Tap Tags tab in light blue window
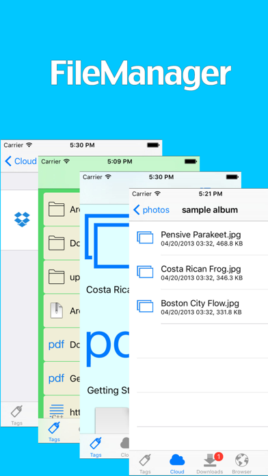The width and height of the screenshot is (268, 476). 96,447
